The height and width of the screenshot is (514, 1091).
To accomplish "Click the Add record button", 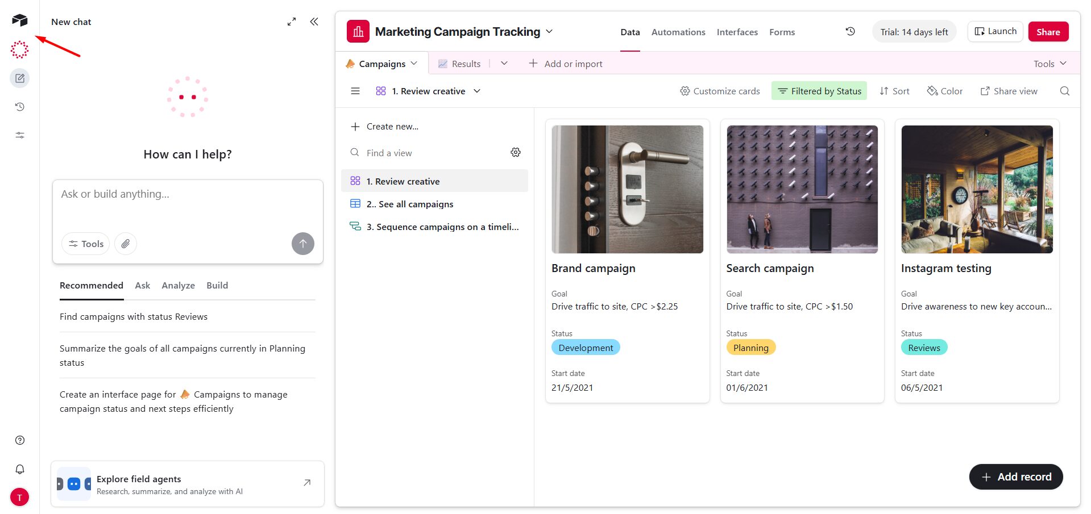I will point(1015,477).
